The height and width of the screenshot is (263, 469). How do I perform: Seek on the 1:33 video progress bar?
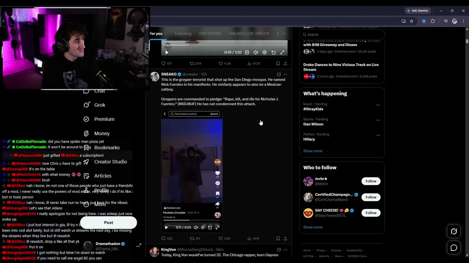(x=224, y=45)
